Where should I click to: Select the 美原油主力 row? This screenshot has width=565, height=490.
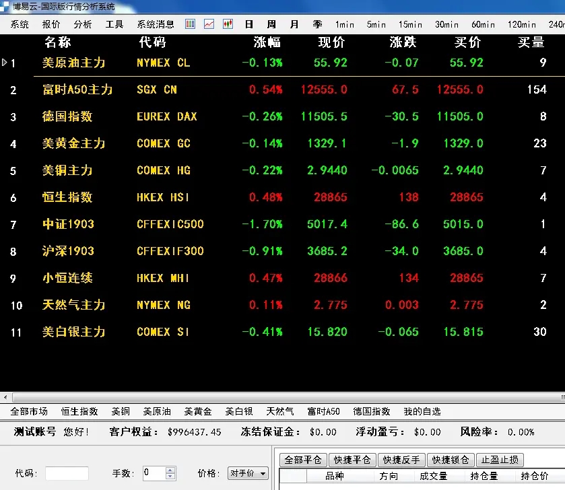[x=283, y=63]
